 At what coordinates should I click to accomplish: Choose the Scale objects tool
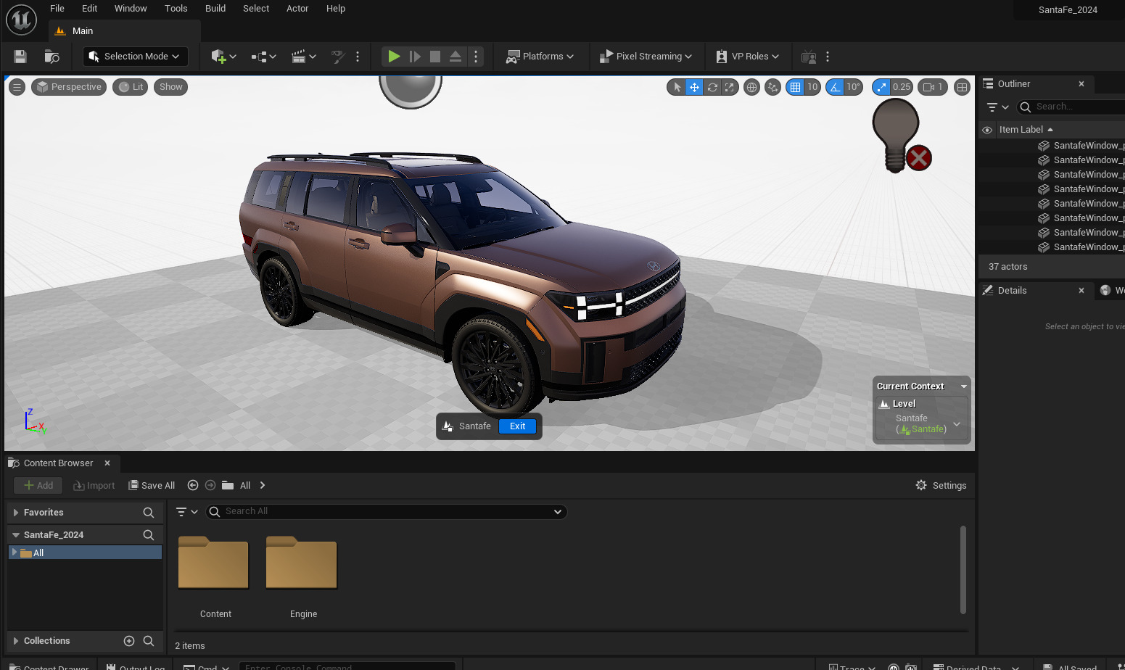pyautogui.click(x=730, y=87)
